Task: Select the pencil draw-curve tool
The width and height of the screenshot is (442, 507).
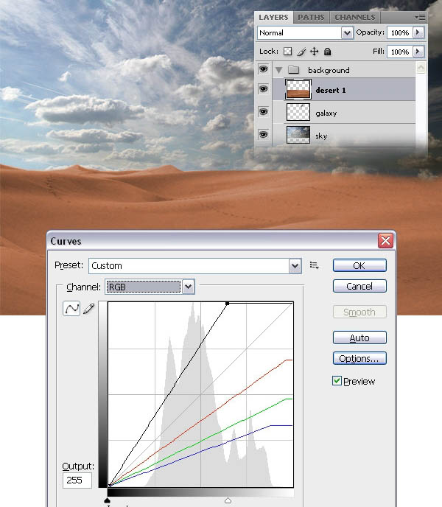Action: (89, 310)
